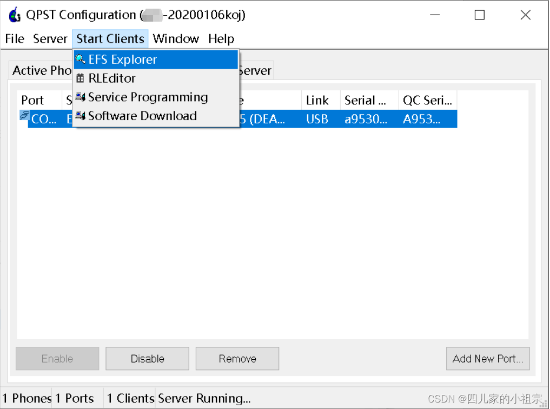Screen dimensions: 550x409
Task: Open the Help menu
Action: click(x=221, y=38)
